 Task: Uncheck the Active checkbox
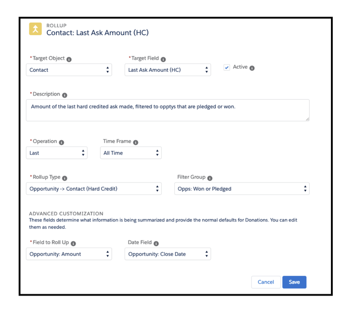pos(227,67)
